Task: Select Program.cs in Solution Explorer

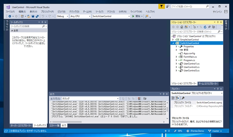Action: [189, 60]
